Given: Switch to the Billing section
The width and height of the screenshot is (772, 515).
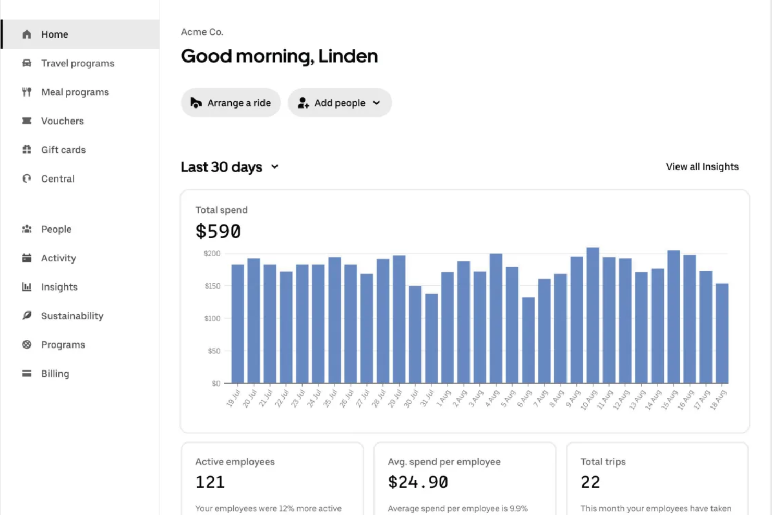Looking at the screenshot, I should pyautogui.click(x=55, y=373).
